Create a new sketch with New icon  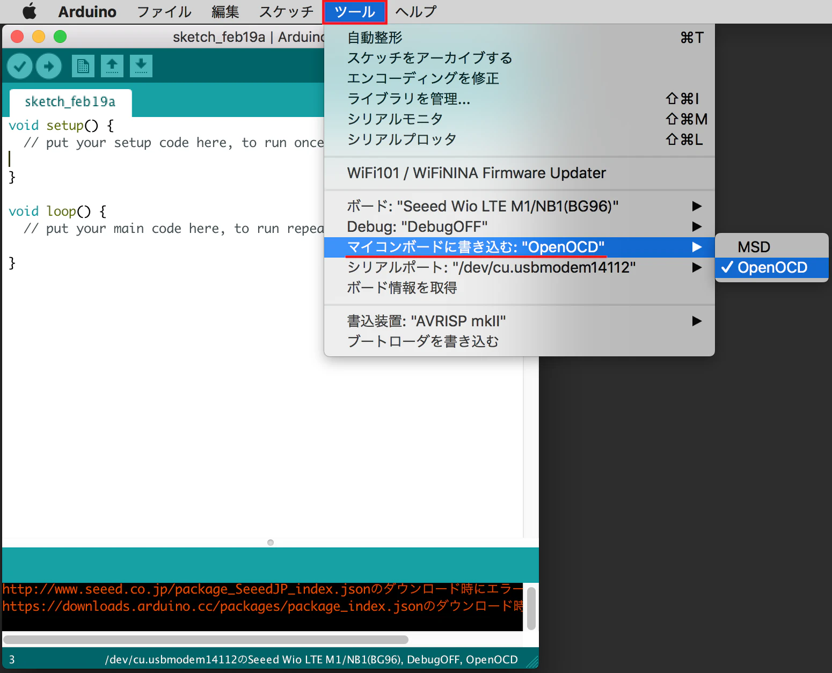(x=83, y=66)
